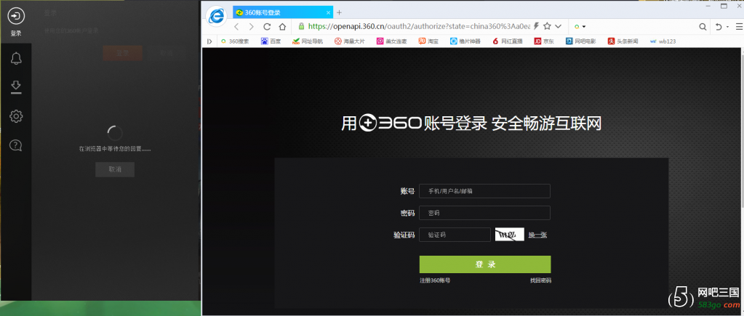Click the undo closed tab icon

click(x=719, y=27)
